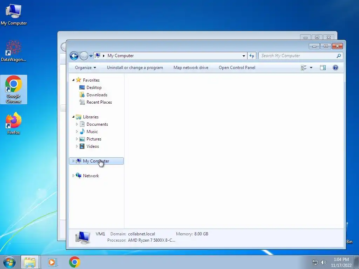Expand the Documents library
The height and width of the screenshot is (269, 359).
[77, 124]
